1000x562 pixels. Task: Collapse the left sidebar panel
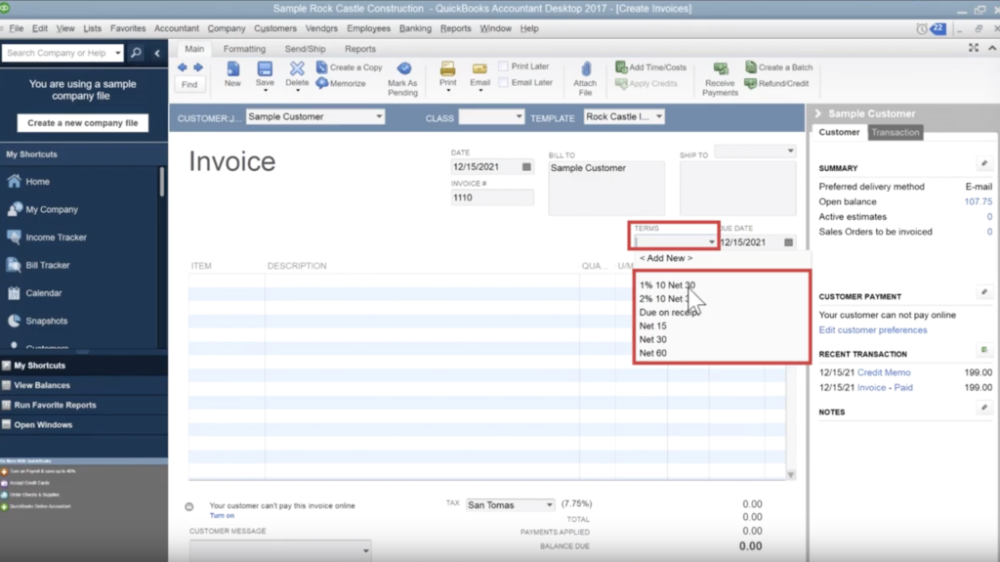point(157,53)
